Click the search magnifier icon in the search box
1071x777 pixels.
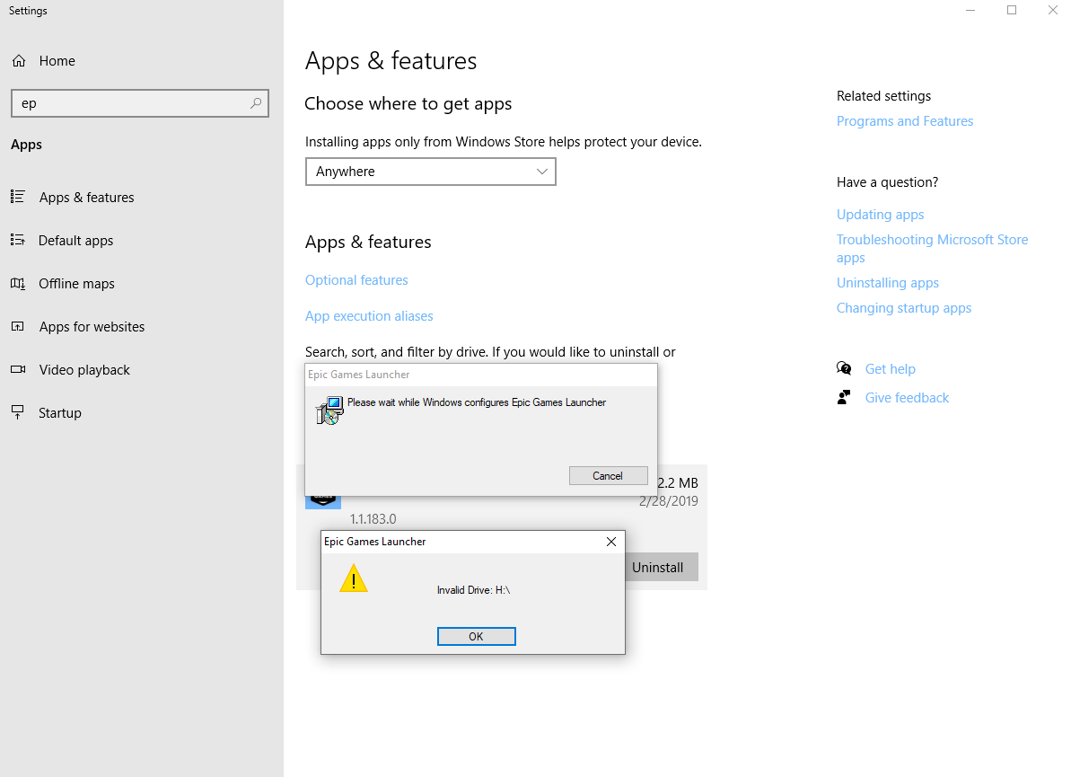click(x=256, y=103)
